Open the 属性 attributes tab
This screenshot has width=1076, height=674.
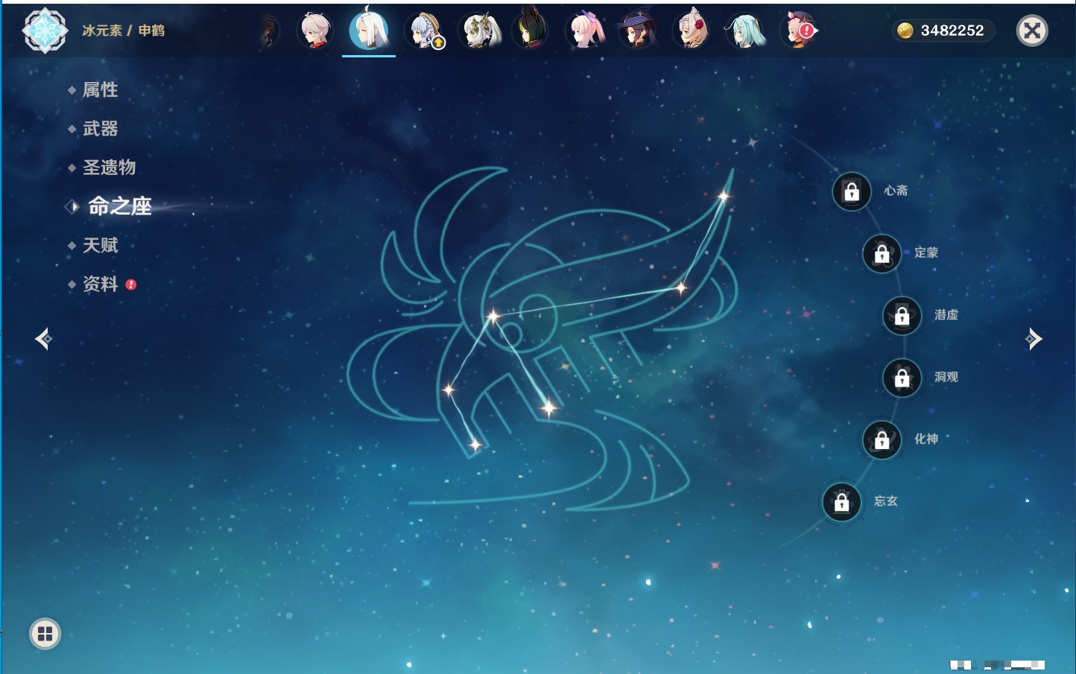click(100, 90)
